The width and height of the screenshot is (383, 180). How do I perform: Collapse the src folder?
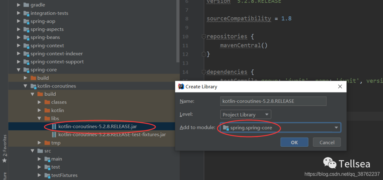click(32, 151)
